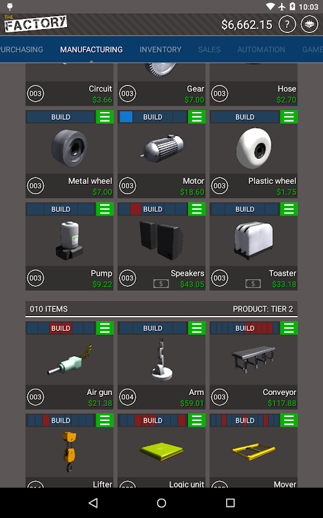The width and height of the screenshot is (323, 518).
Task: Build a Pump
Action: point(61,209)
